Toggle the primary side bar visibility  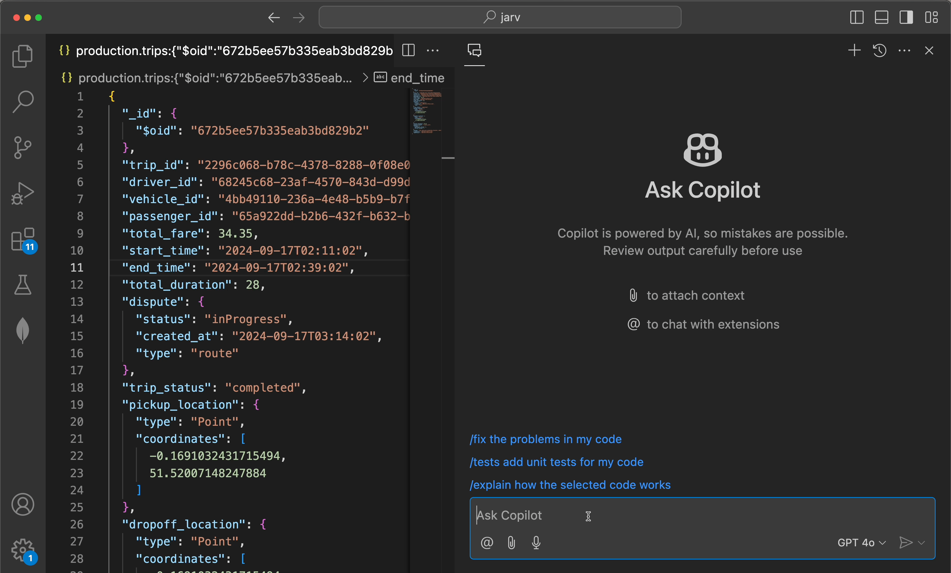coord(856,17)
